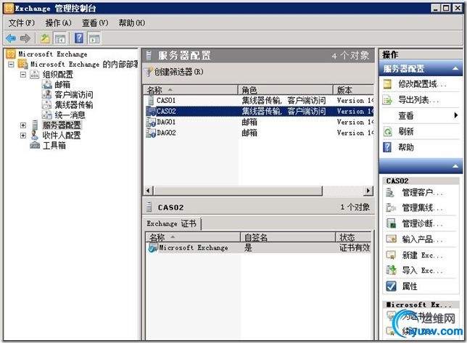The height and width of the screenshot is (343, 467).
Task: Select the 邮箱 node under 组织配置
Action: point(62,85)
